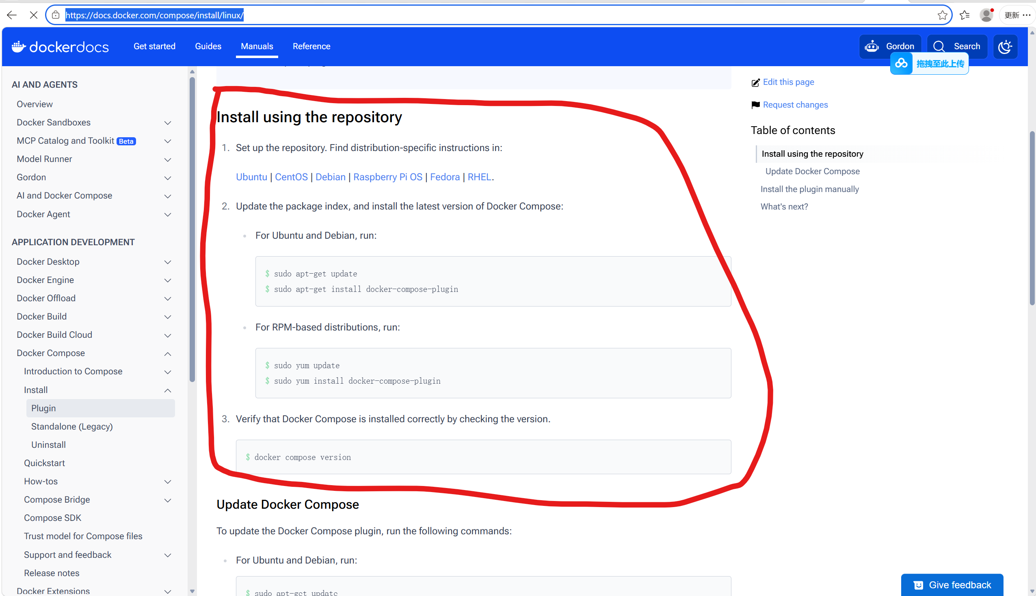Jump to Install using the repository
Screen dimensions: 1036x596
click(x=812, y=154)
